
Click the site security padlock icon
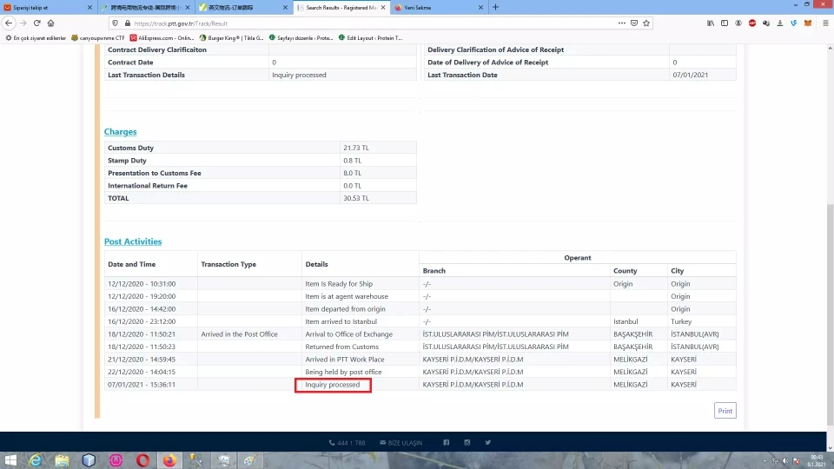click(x=127, y=23)
